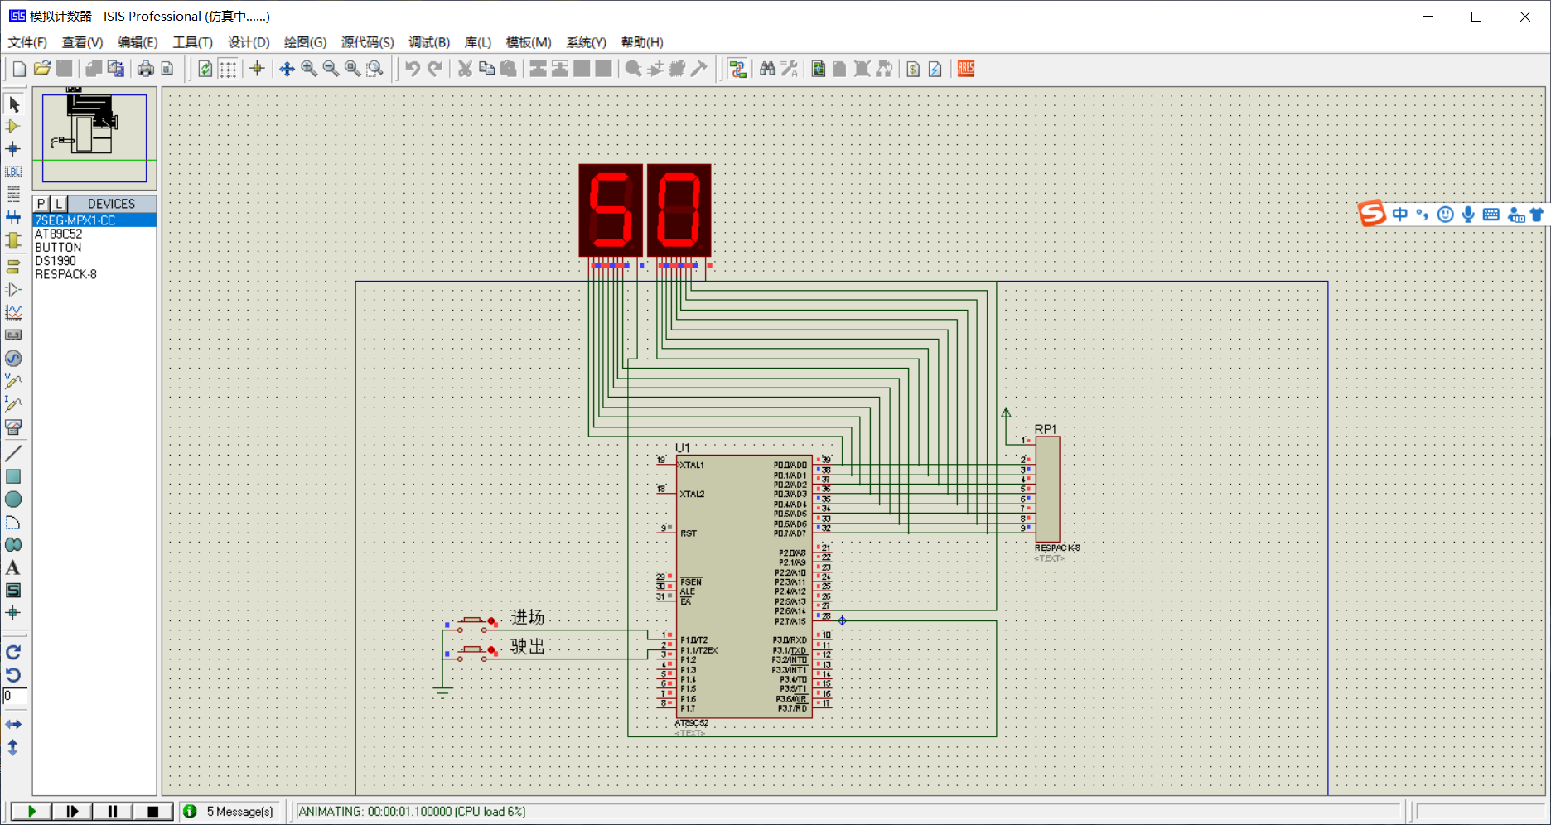Select the Subcircuit mode tool
The image size is (1551, 825).
coord(13,240)
